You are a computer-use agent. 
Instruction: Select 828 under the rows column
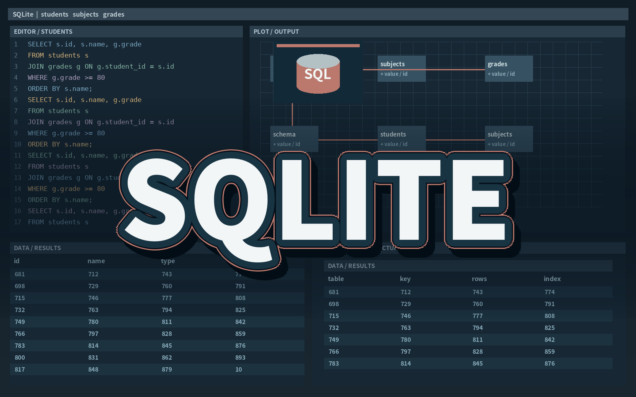click(478, 351)
